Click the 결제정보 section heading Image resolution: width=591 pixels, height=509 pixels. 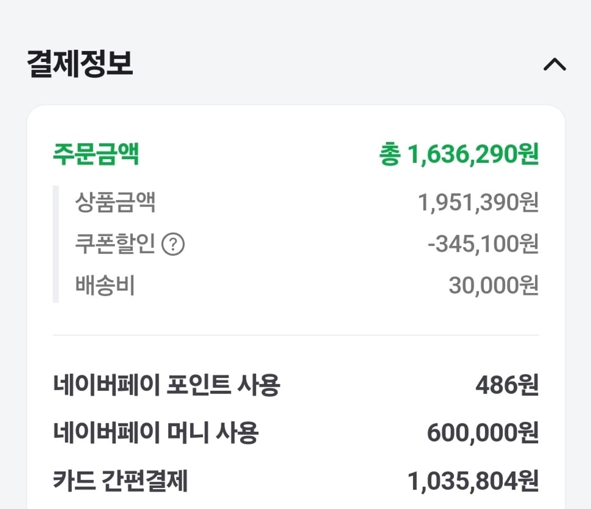[x=80, y=64]
